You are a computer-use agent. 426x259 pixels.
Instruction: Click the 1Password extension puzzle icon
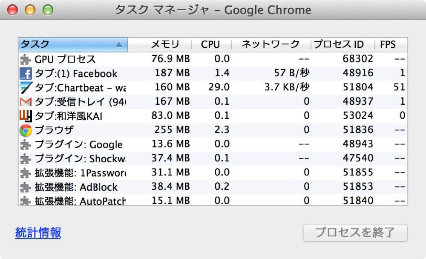pos(26,173)
